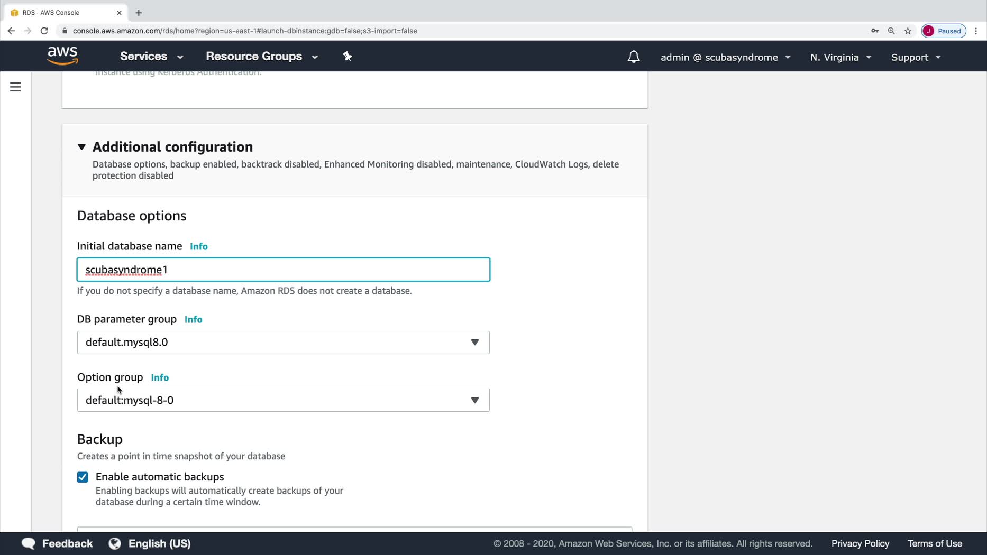Click Info link beside Initial database name

click(198, 246)
